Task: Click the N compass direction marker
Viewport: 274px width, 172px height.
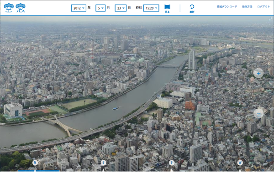Action: pyautogui.click(x=35, y=163)
